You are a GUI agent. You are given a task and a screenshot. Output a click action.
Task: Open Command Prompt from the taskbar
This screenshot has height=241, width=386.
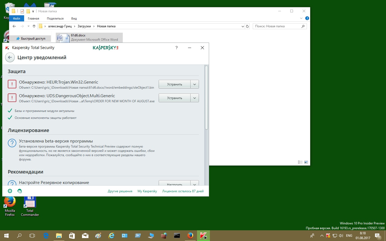tap(177, 236)
